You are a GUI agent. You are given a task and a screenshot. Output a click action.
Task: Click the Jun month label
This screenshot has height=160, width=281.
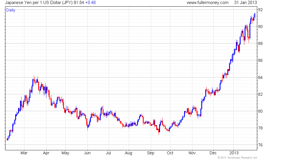click(87, 153)
